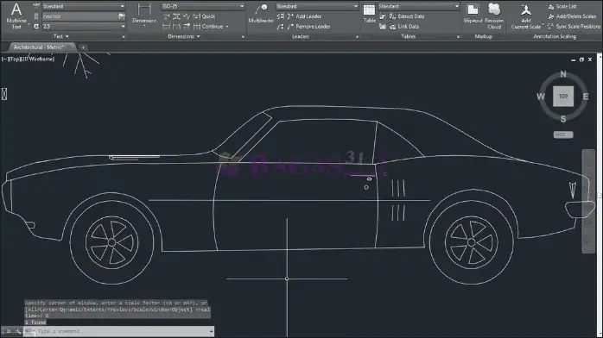The width and height of the screenshot is (603, 338).
Task: Click the first icon in the Continue row
Action: [166, 27]
